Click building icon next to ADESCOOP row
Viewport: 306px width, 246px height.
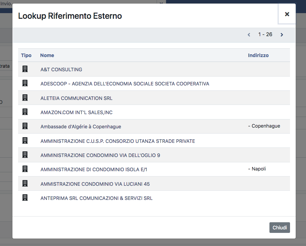click(25, 83)
